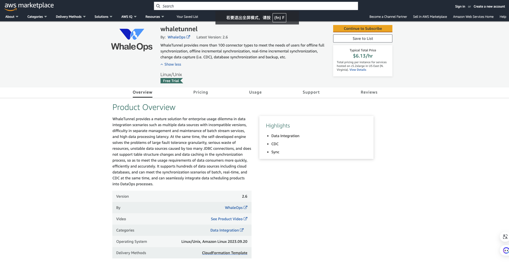
Task: Open See Product Video link
Action: click(x=227, y=219)
